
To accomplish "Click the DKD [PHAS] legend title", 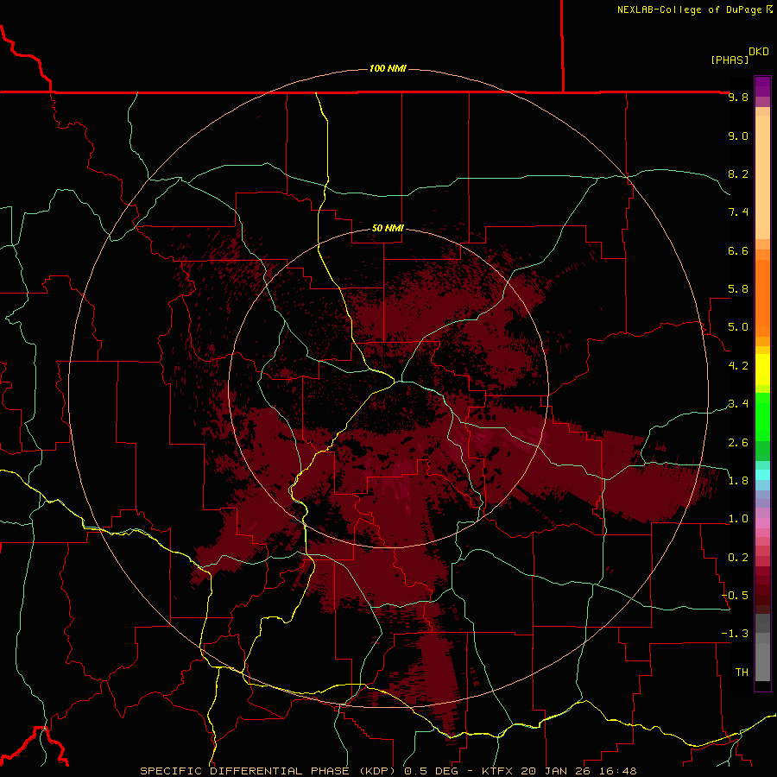I will coord(739,55).
